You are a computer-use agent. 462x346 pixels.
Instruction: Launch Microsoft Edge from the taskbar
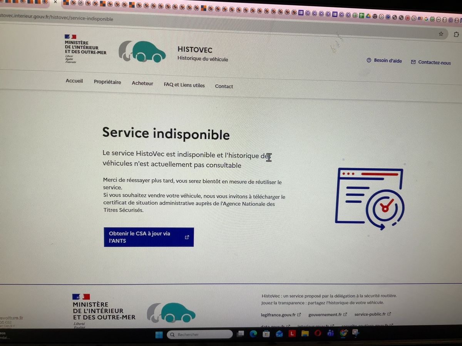(253, 334)
